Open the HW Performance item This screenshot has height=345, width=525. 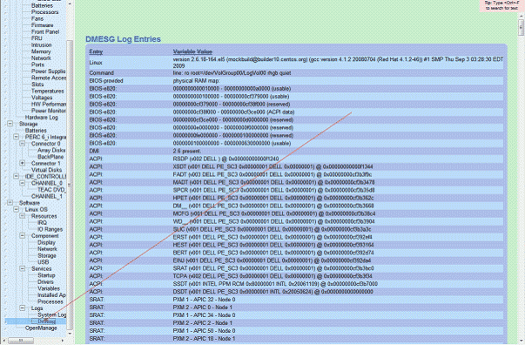coord(49,105)
